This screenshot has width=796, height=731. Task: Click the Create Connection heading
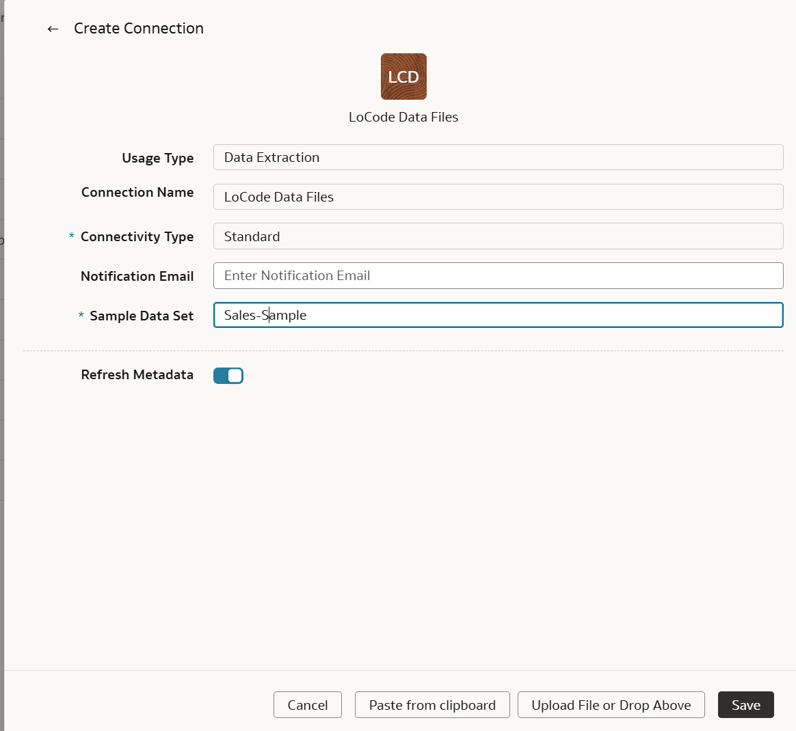139,28
